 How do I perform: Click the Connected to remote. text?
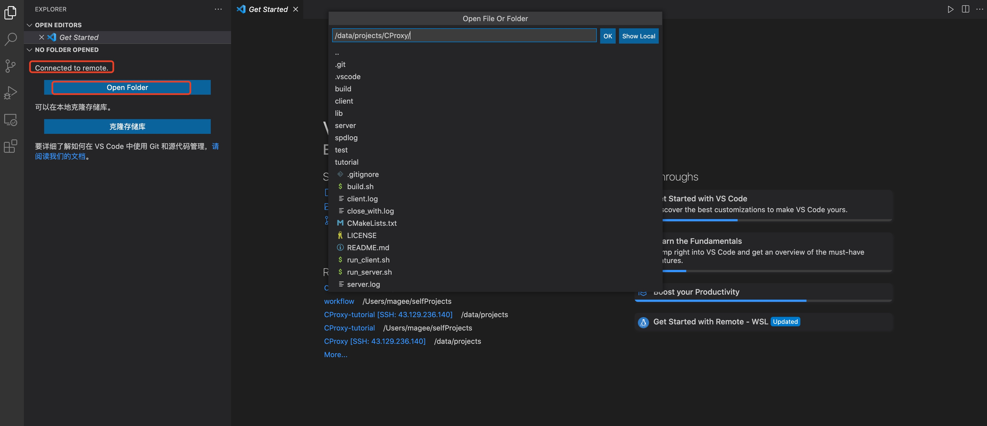[x=72, y=68]
